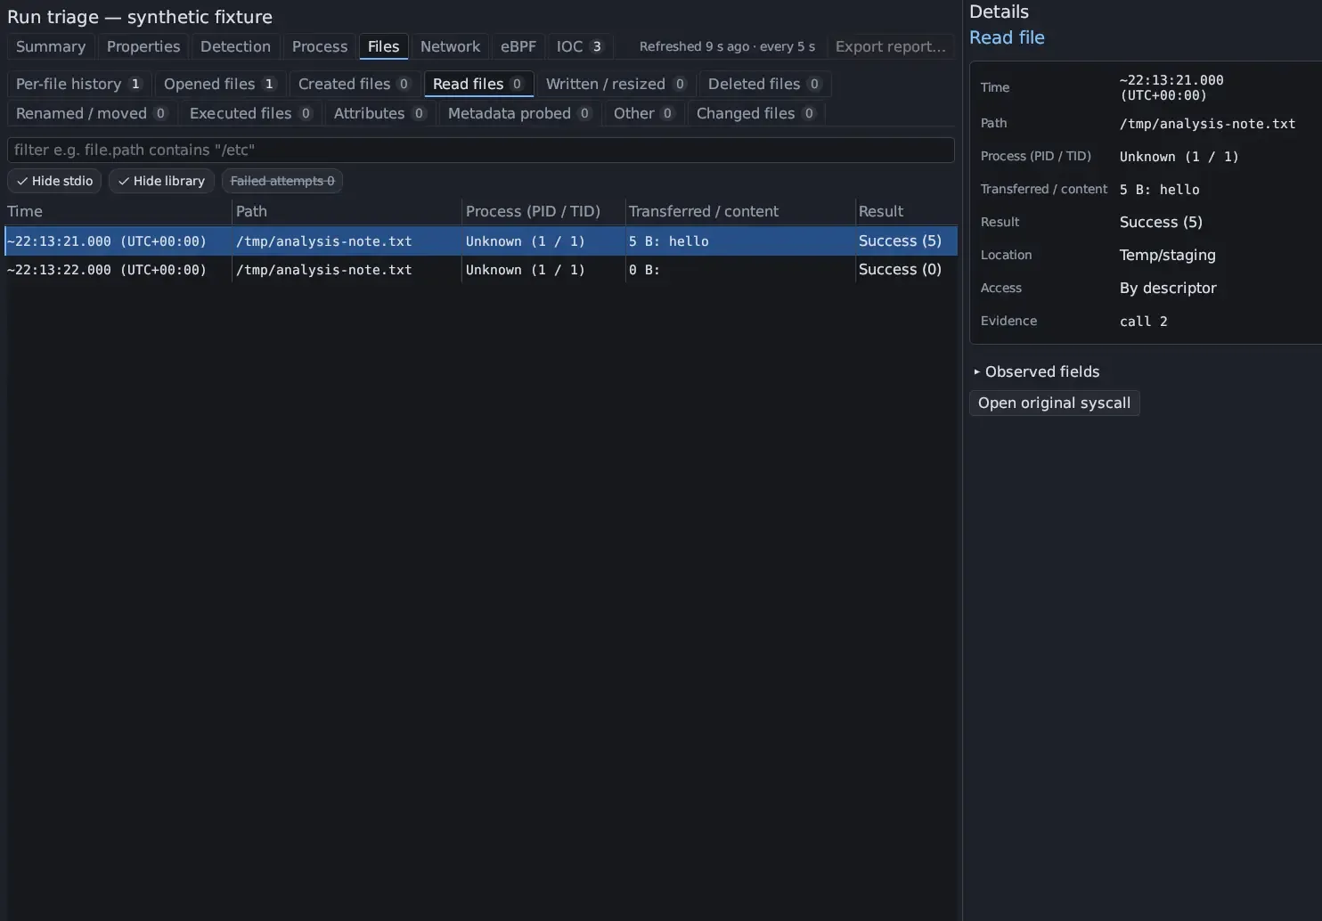This screenshot has width=1322, height=921.
Task: Click the refresh status text
Action: click(x=727, y=46)
